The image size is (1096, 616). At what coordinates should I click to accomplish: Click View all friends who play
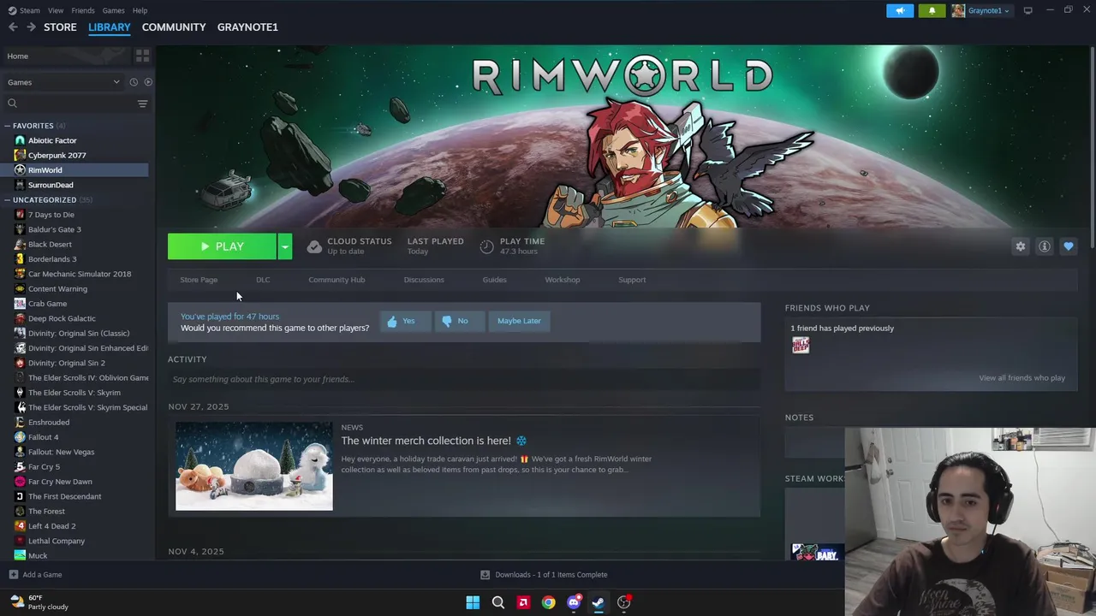pos(1022,378)
